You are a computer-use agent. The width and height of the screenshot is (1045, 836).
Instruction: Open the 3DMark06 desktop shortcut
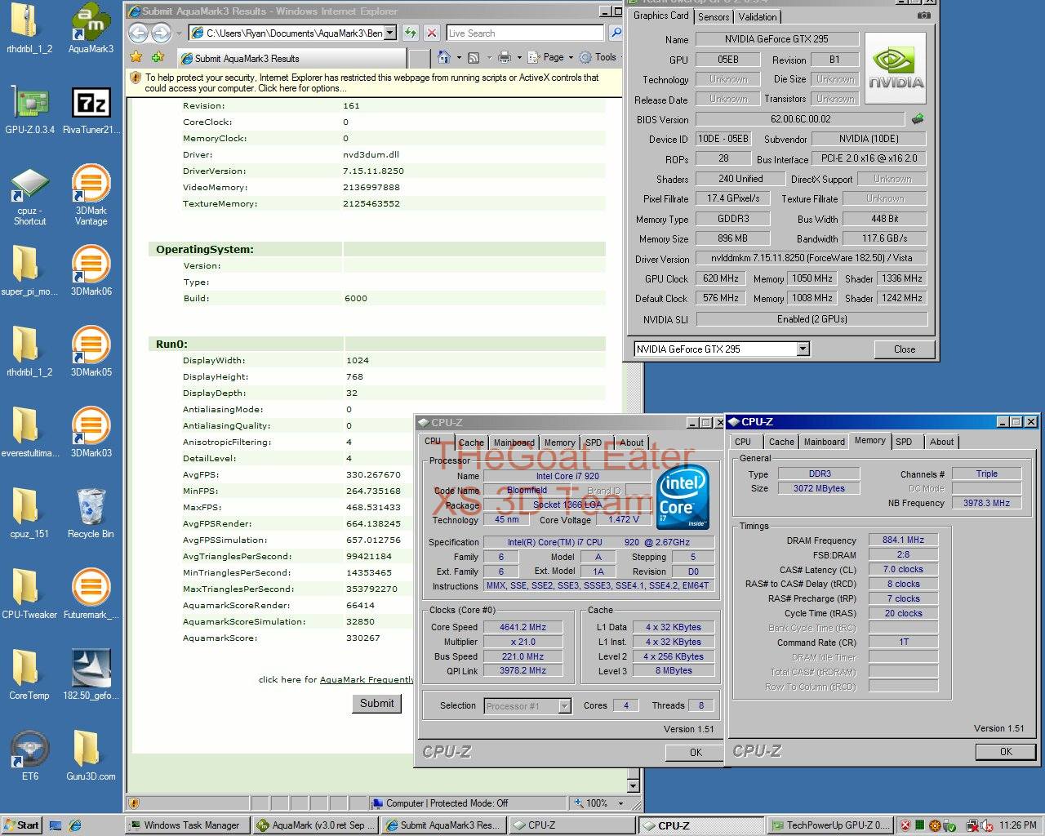(91, 271)
